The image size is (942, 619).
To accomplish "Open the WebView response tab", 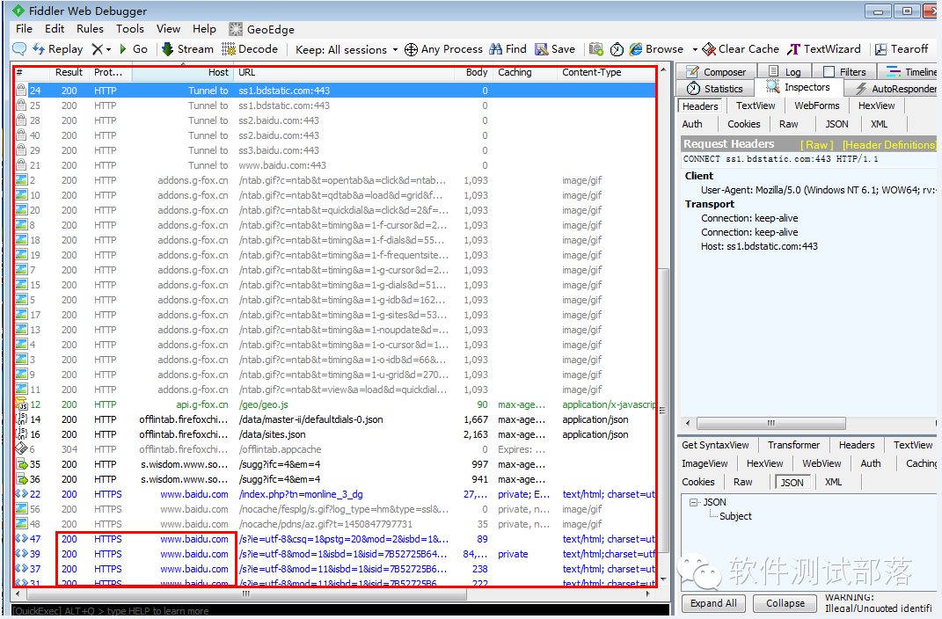I will 822,463.
